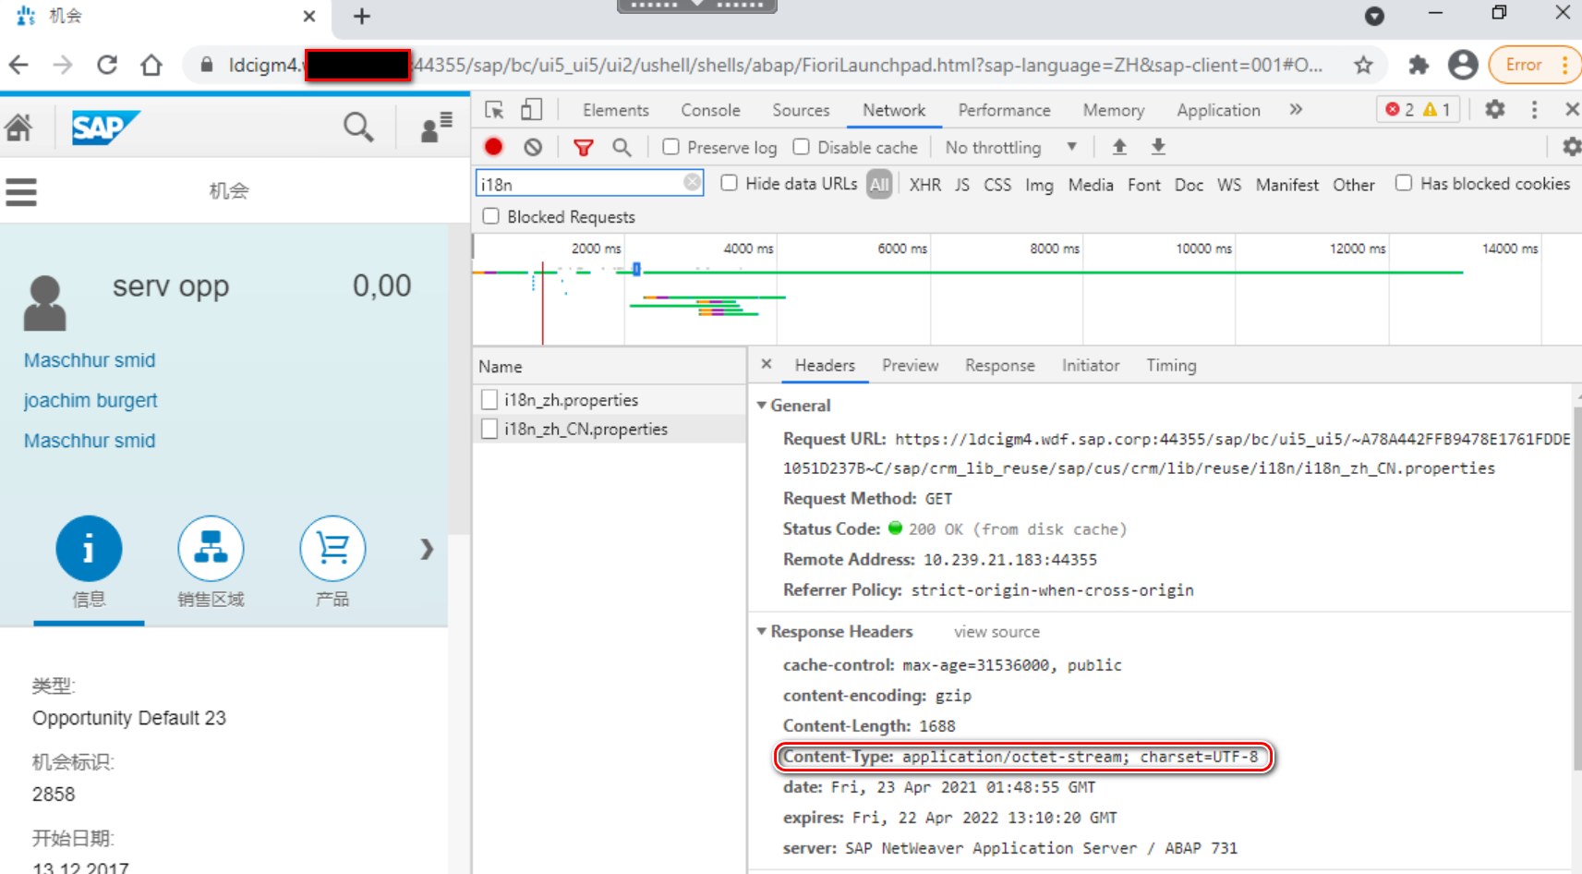1582x874 pixels.
Task: Enable Disable cache checkbox
Action: 802,147
